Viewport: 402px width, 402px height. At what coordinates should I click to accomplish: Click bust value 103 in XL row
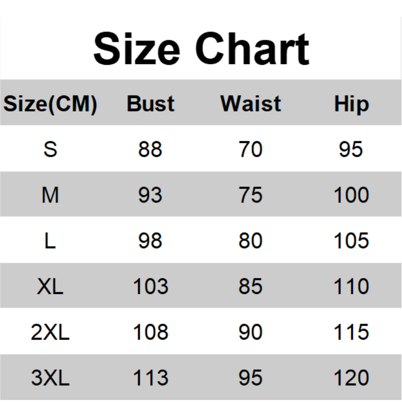(x=150, y=286)
